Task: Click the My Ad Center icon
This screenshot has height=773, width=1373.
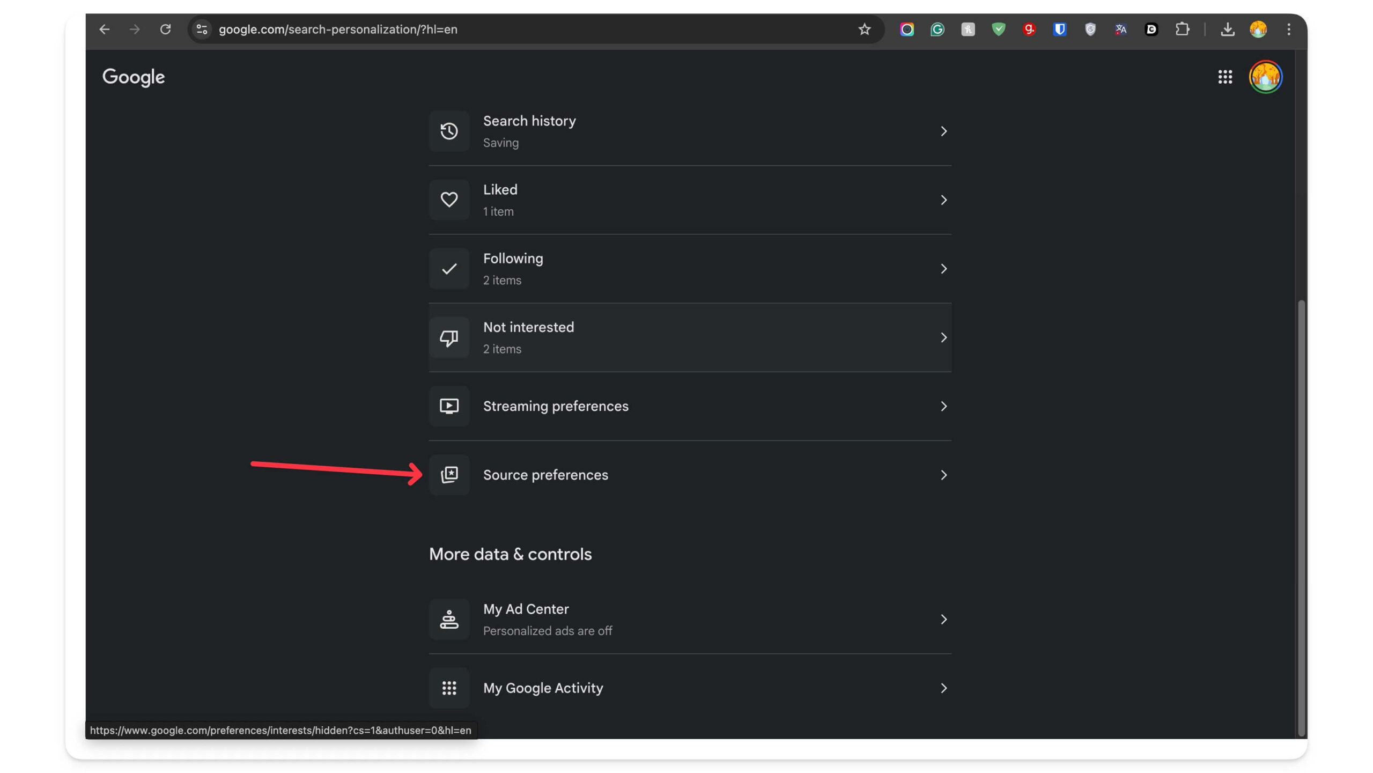Action: point(449,619)
